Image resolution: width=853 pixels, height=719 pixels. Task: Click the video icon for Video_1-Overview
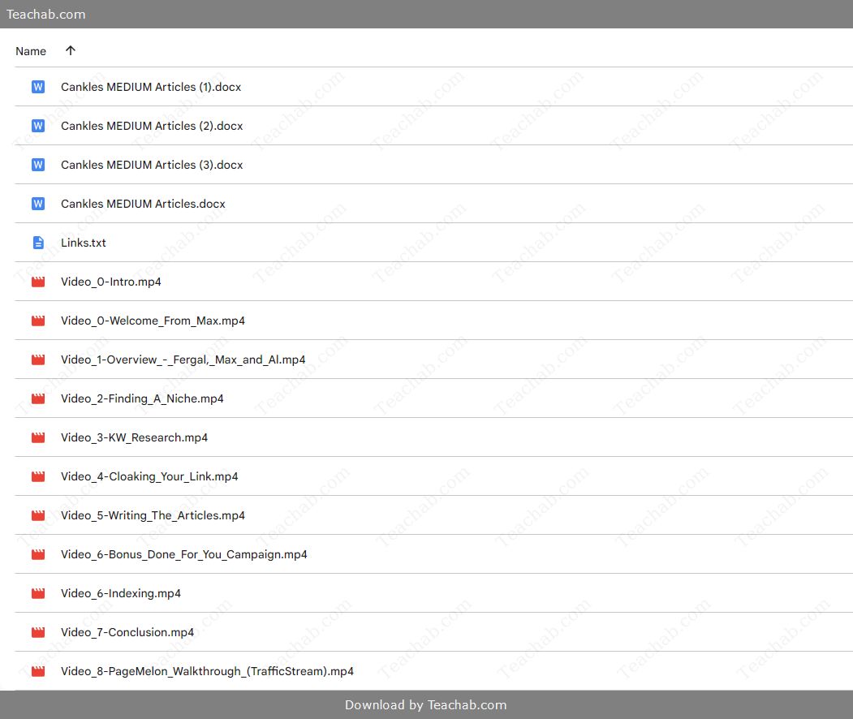point(38,359)
